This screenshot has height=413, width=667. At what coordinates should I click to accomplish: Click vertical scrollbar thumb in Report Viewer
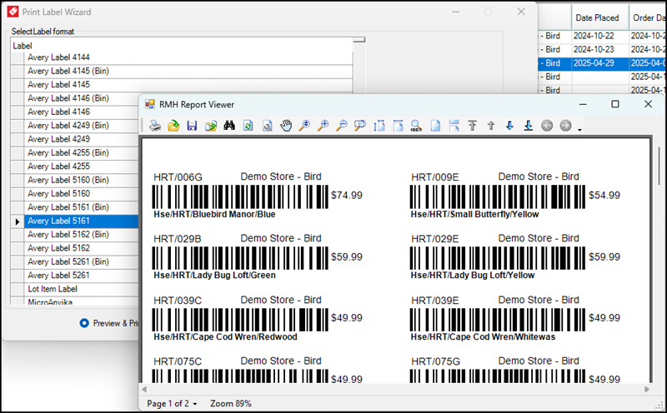coord(659,166)
